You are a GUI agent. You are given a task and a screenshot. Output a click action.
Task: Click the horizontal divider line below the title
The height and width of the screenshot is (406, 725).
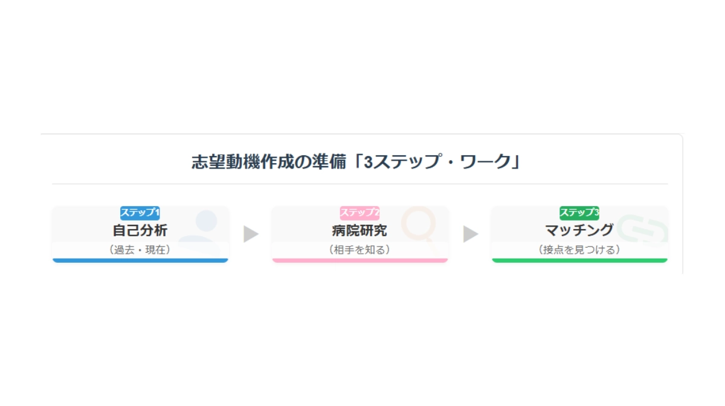tap(359, 184)
